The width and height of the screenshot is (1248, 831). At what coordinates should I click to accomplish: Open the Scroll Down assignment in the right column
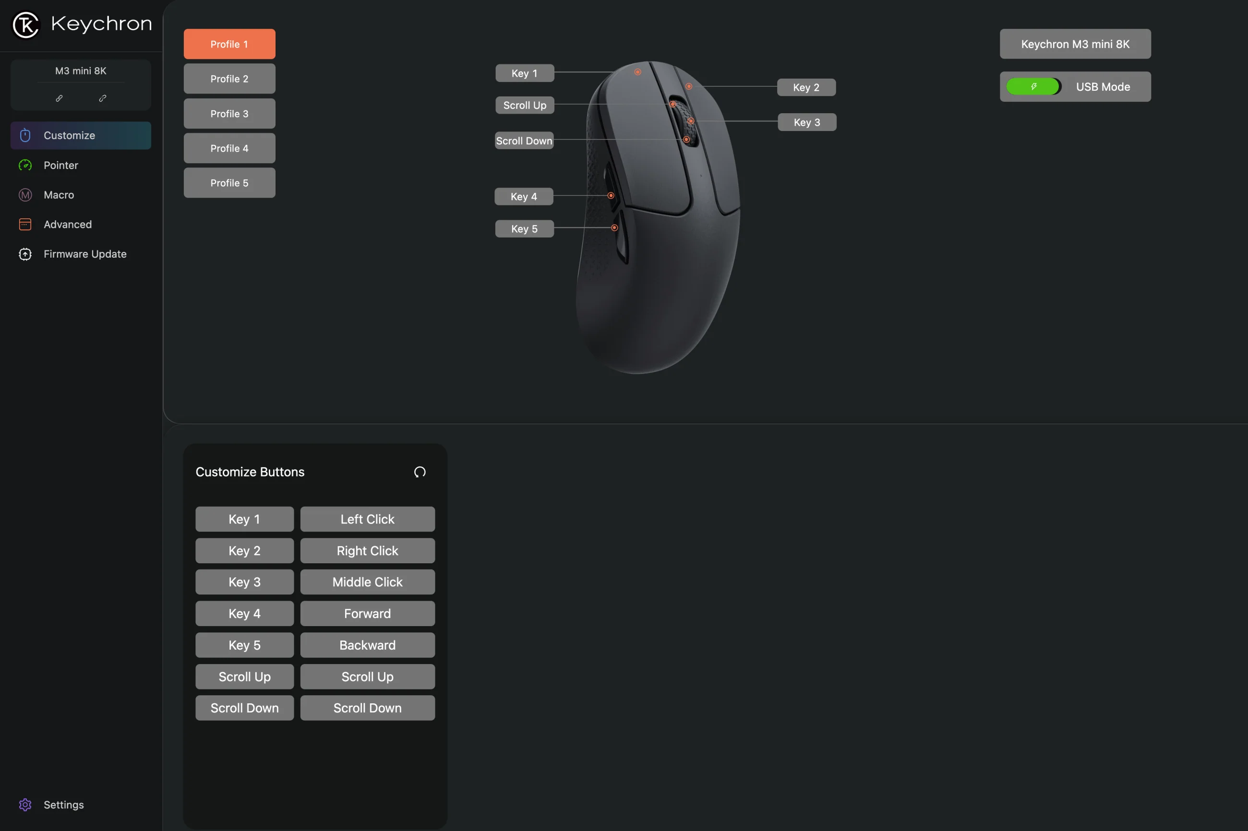click(x=367, y=708)
